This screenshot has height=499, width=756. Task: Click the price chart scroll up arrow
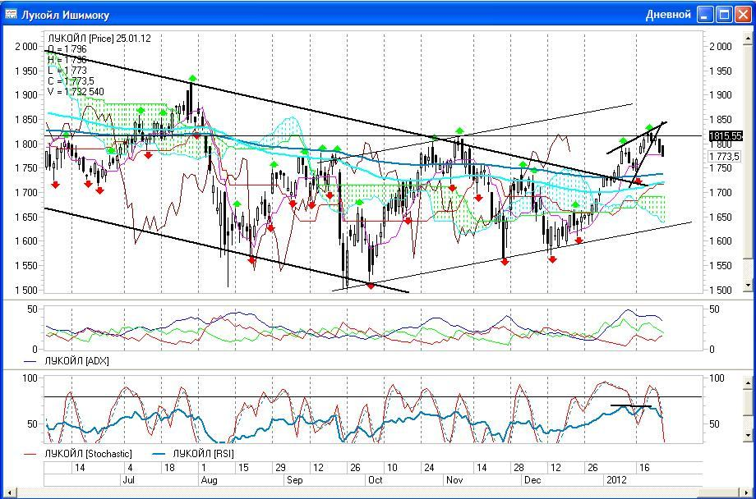[749, 37]
